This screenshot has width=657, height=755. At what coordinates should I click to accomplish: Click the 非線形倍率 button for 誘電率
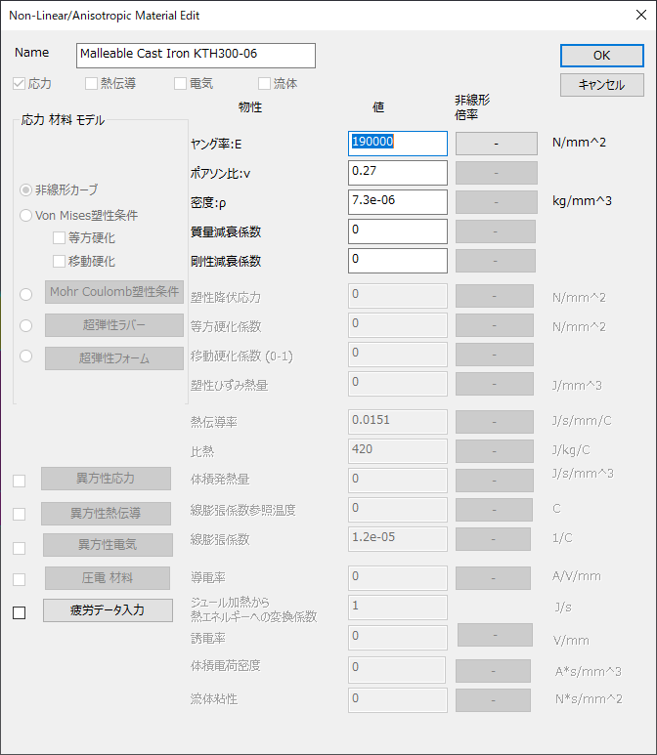(x=495, y=635)
